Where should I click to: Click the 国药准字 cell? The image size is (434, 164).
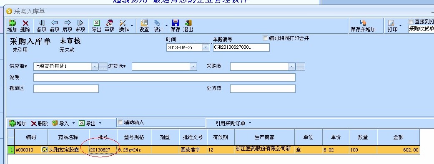193,150
